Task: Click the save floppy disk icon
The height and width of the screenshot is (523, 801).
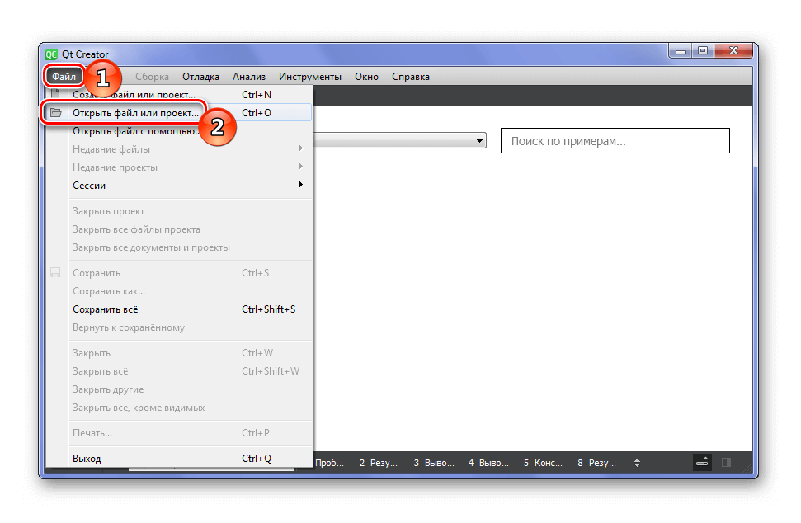Action: (55, 273)
